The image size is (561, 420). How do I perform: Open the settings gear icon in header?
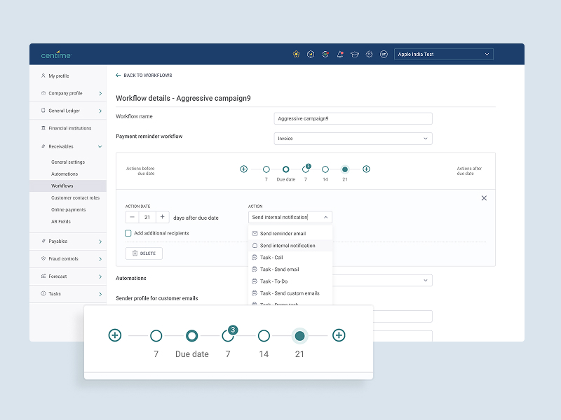point(370,55)
